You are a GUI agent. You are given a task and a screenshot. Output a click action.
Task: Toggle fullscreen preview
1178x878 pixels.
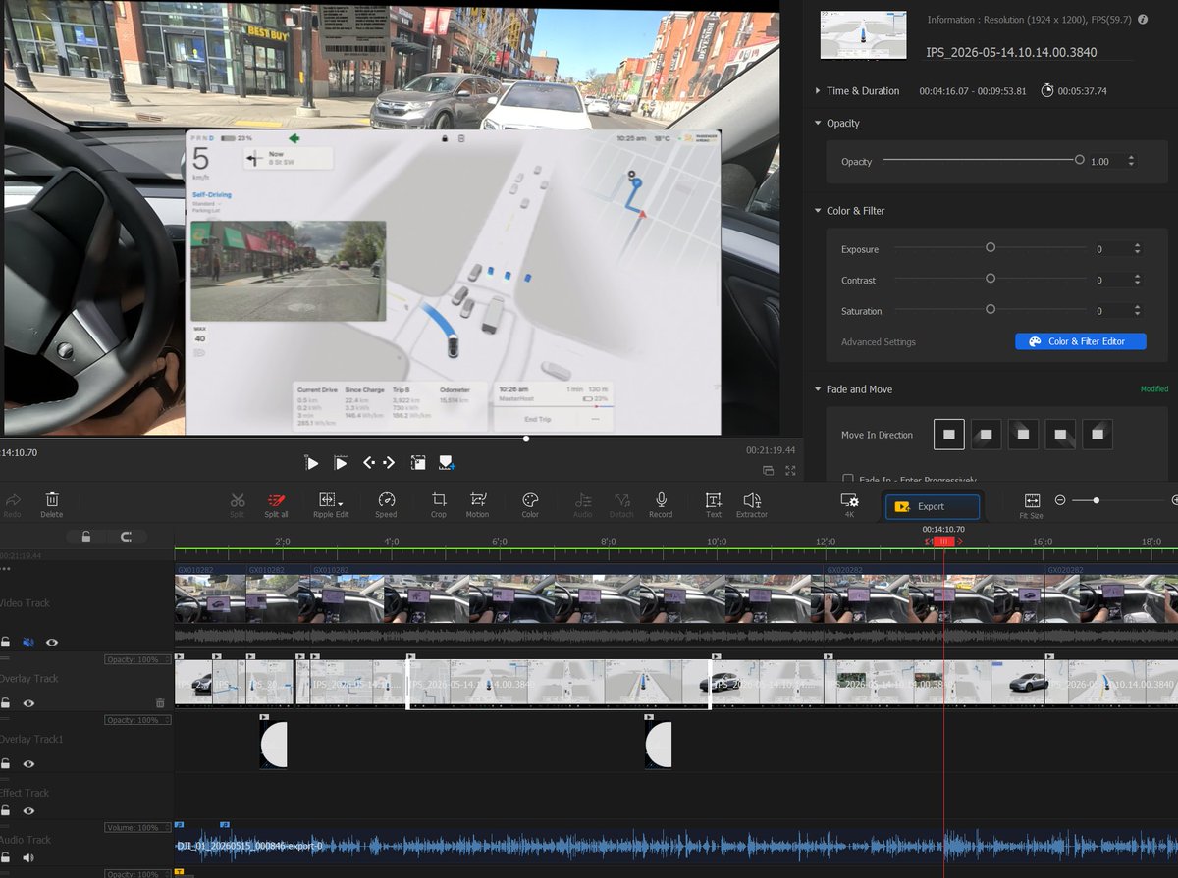tap(790, 470)
